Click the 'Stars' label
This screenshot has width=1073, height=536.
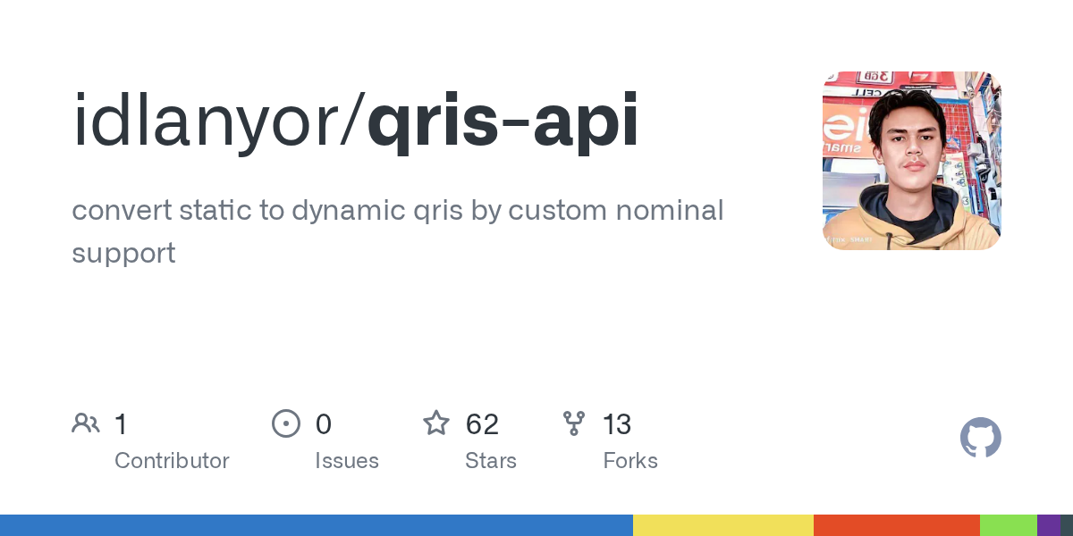[491, 461]
